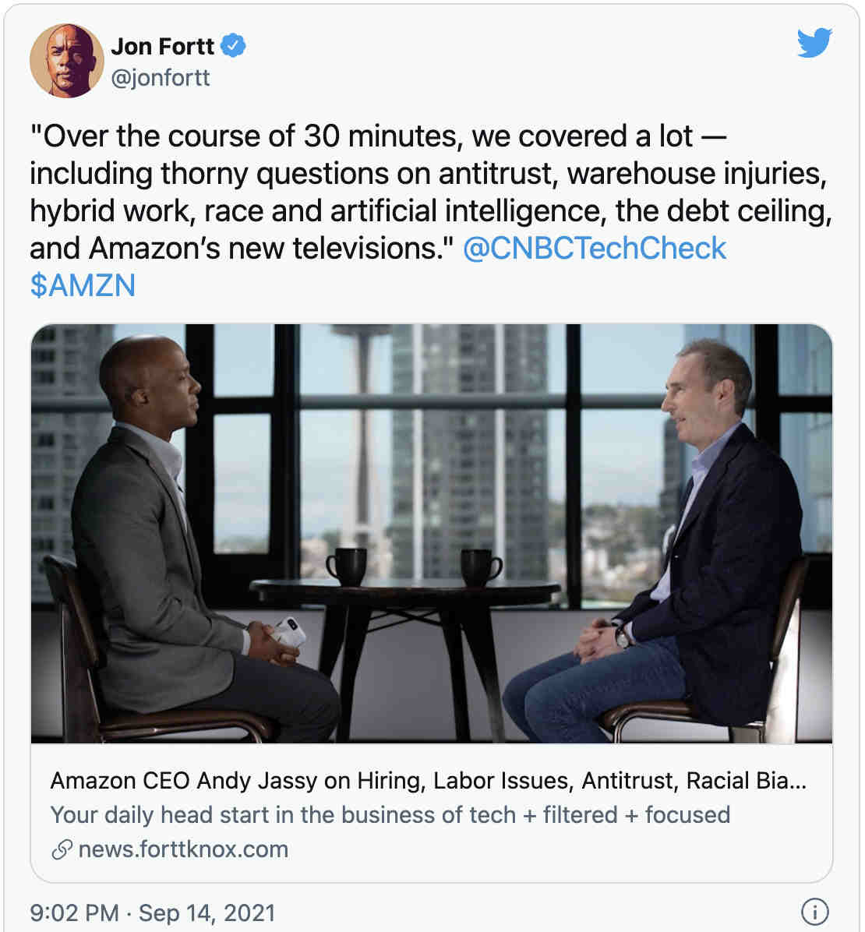Click the 9:02 PM timestamp
Image resolution: width=865 pixels, height=932 pixels.
pyautogui.click(x=75, y=913)
